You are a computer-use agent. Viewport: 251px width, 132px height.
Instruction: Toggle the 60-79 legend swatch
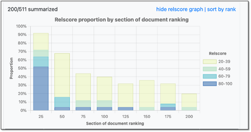pos(210,76)
